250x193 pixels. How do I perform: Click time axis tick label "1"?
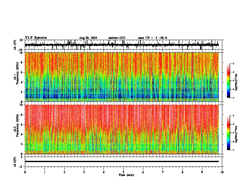[45, 172]
